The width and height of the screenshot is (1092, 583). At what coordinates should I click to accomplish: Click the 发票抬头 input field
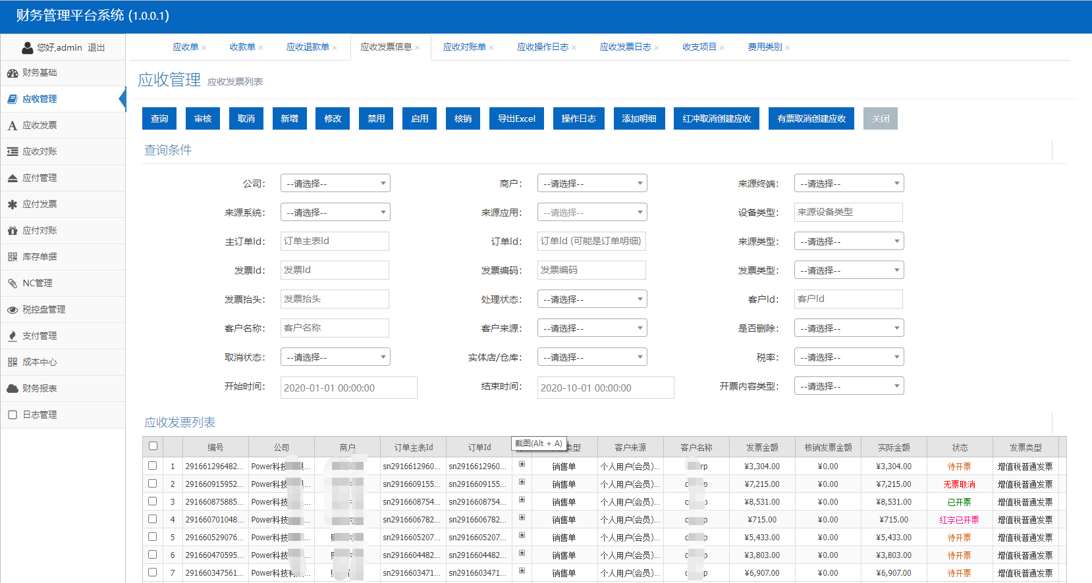[x=335, y=299]
